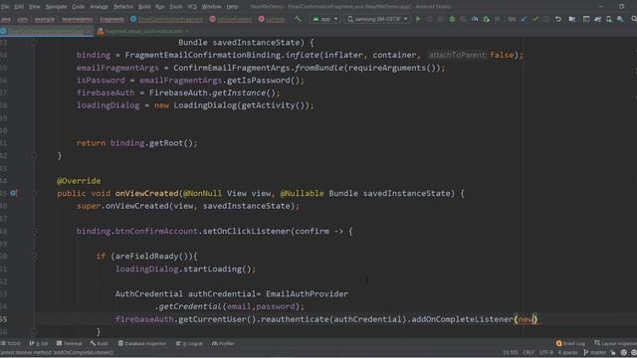The height and width of the screenshot is (358, 637).
Task: Collapse the onViewCreated method fold marker
Action: point(35,194)
